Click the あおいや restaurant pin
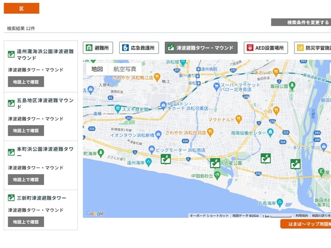The height and width of the screenshot is (248, 331). [x=276, y=72]
